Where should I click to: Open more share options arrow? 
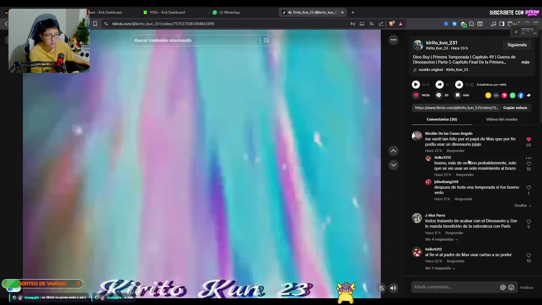(528, 95)
